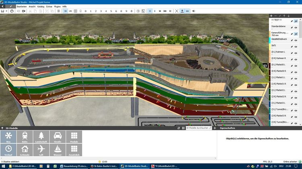Click the Redo arrow icon
Screen dimensions: 302x169
(23, 11)
